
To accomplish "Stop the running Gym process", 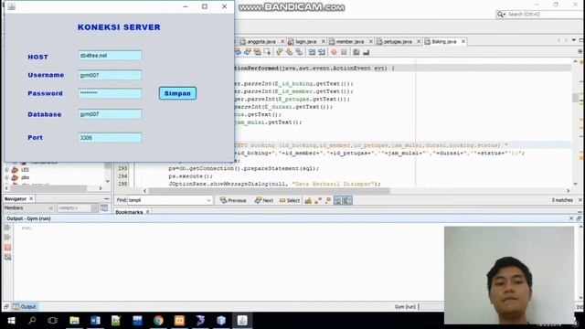I will [x=7, y=248].
